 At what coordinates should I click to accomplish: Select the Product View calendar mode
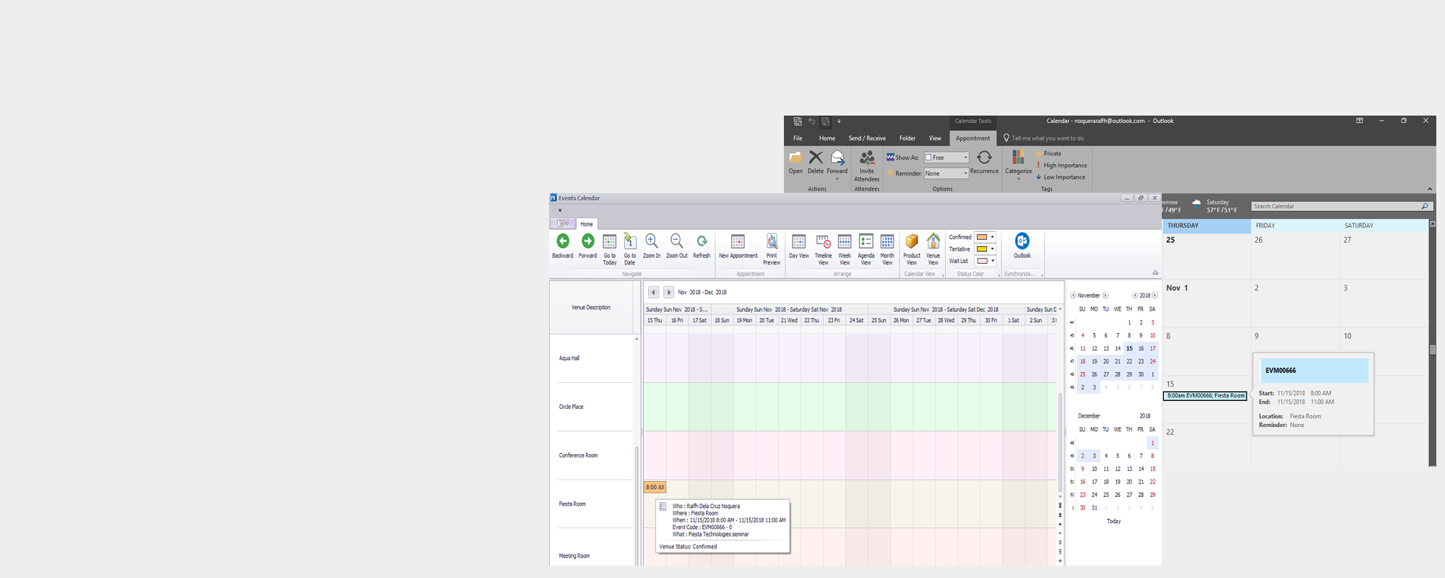[x=912, y=249]
